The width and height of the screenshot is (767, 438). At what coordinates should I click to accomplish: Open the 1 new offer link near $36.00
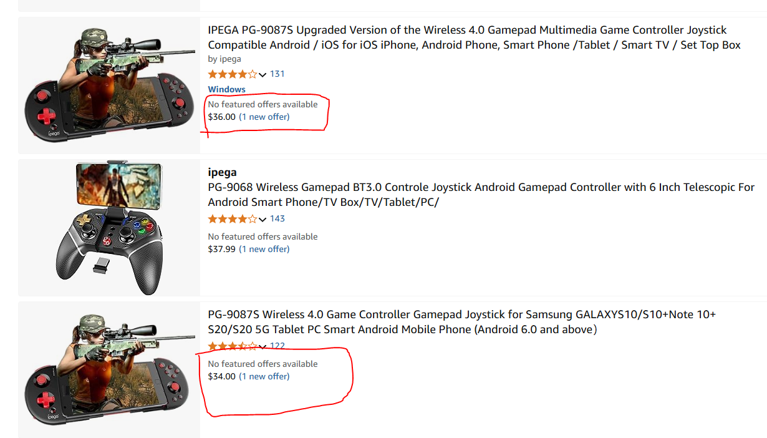pyautogui.click(x=264, y=117)
